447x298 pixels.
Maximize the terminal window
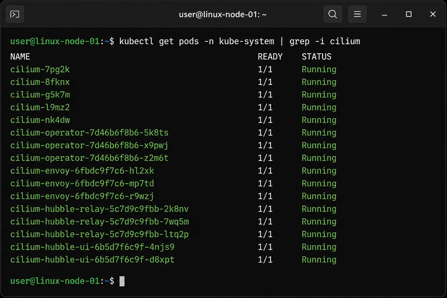click(x=409, y=14)
